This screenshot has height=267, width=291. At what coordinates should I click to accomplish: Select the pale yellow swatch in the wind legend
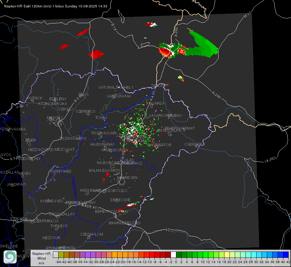[x=227, y=255]
